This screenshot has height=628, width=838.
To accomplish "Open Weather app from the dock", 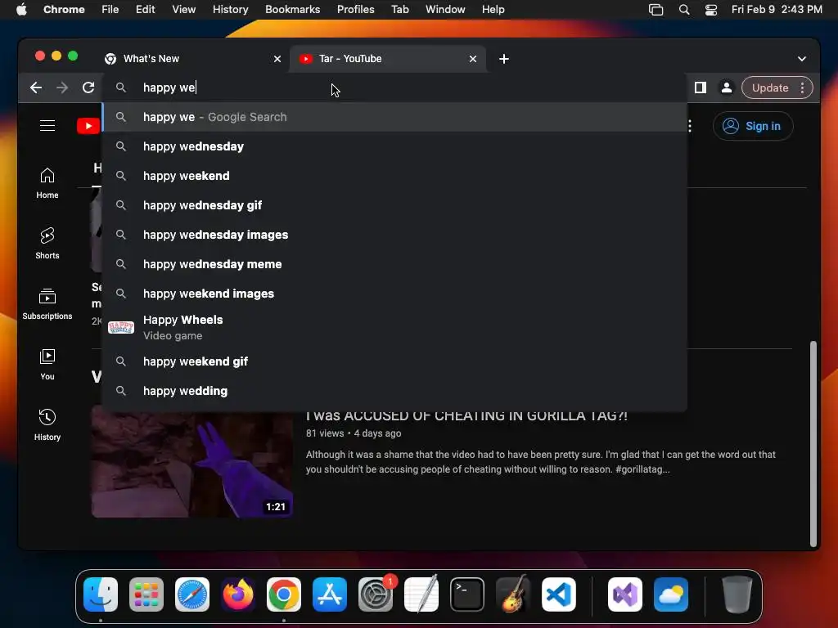I will click(671, 594).
